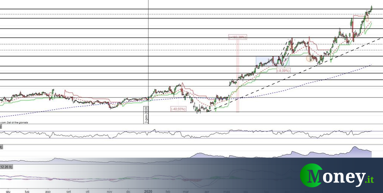Screen dimensions: 383x193
Task: Select the 2-gen-2020 date marker label
Action: (146, 115)
